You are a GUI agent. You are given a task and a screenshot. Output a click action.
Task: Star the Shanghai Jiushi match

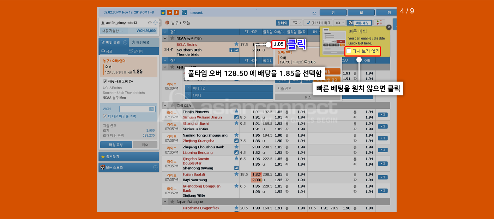pos(236,123)
